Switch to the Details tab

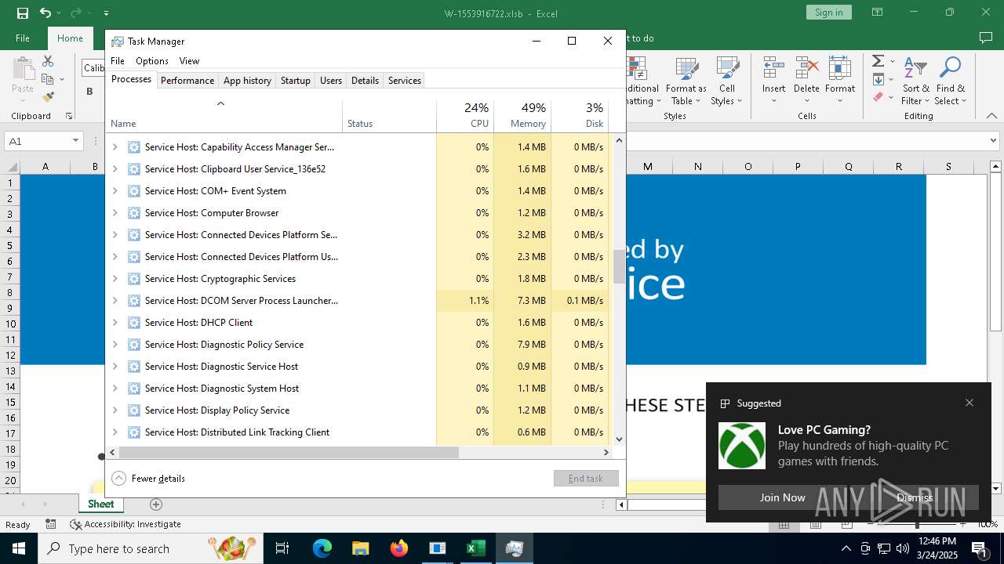tap(365, 81)
